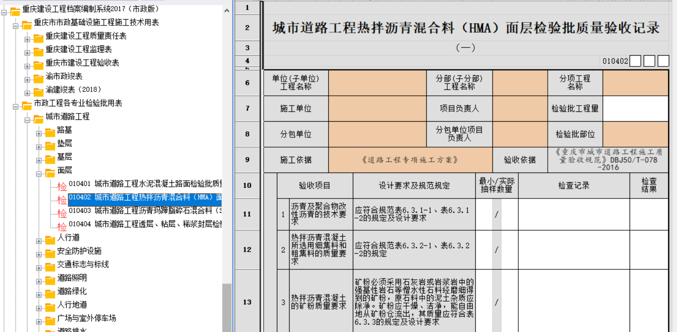This screenshot has width=677, height=332.
Task: Click the 分部(子分部)工程名称 input cell
Action: pyautogui.click(x=520, y=83)
